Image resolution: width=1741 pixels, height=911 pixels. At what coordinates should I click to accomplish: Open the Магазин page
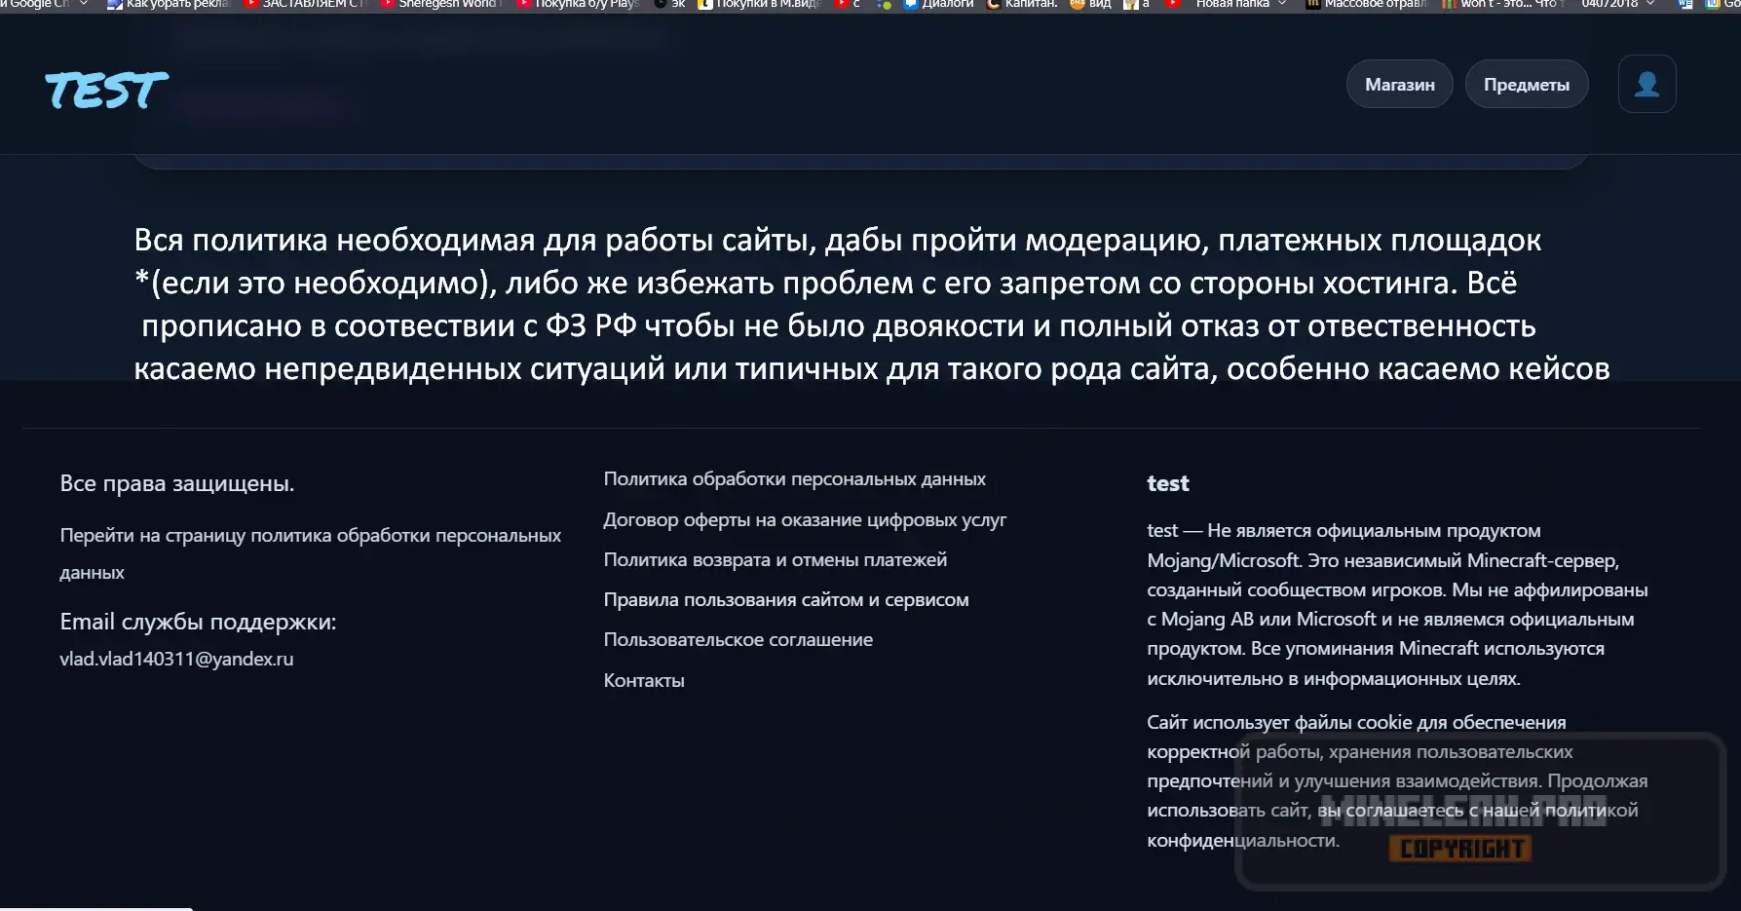tap(1399, 85)
